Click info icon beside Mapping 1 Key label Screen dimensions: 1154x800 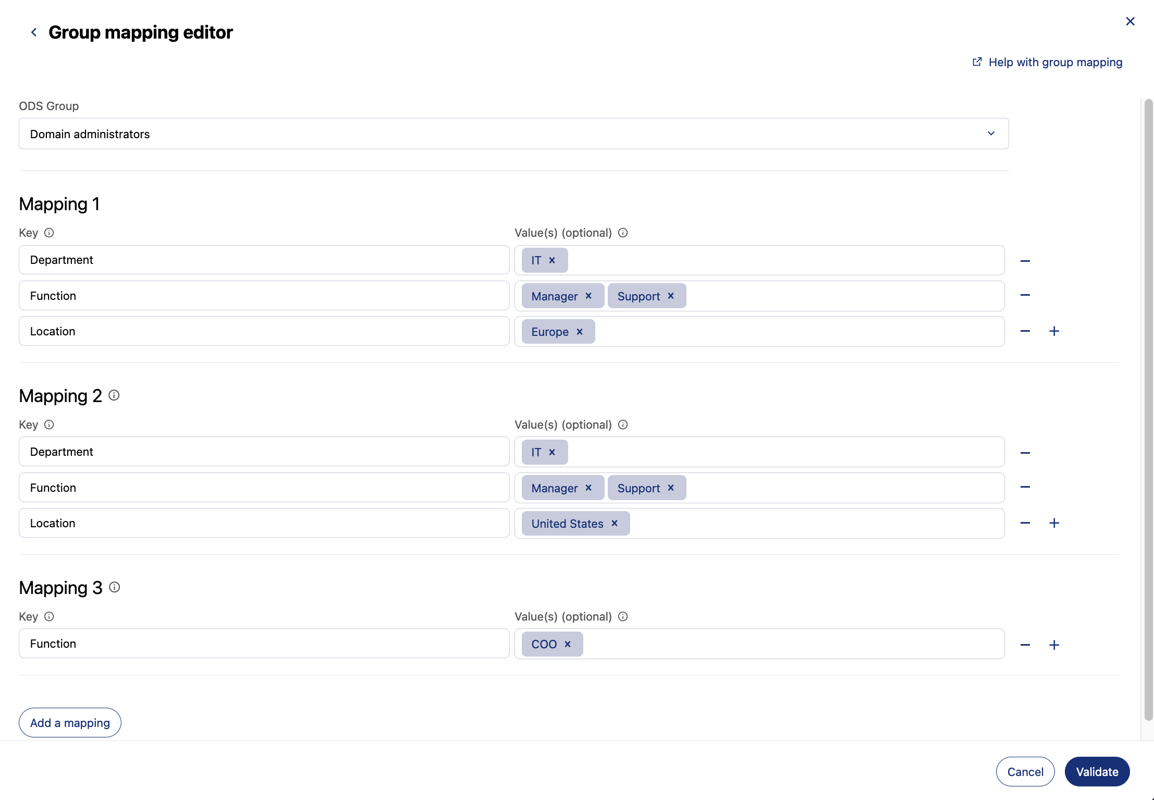(49, 233)
